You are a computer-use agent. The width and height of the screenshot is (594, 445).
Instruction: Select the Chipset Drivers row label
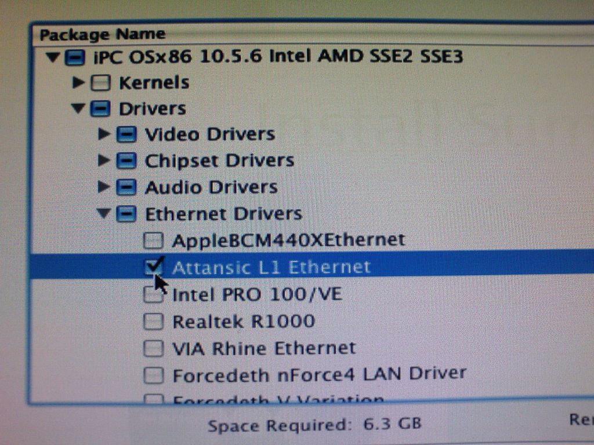coord(219,161)
